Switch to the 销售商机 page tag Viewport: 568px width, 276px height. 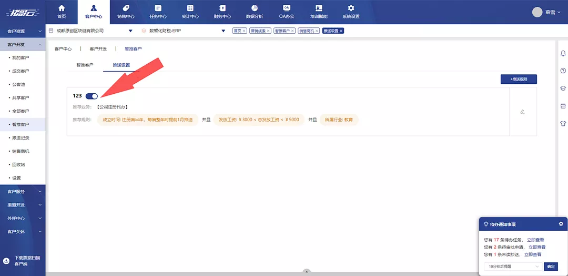(x=306, y=31)
